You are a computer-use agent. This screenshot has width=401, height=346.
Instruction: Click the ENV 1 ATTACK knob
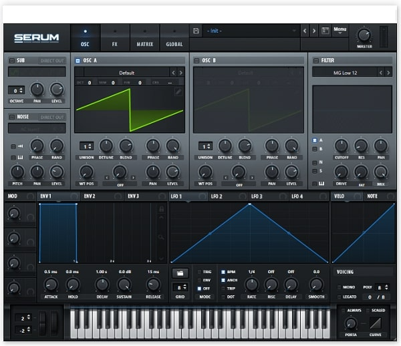[x=51, y=285]
